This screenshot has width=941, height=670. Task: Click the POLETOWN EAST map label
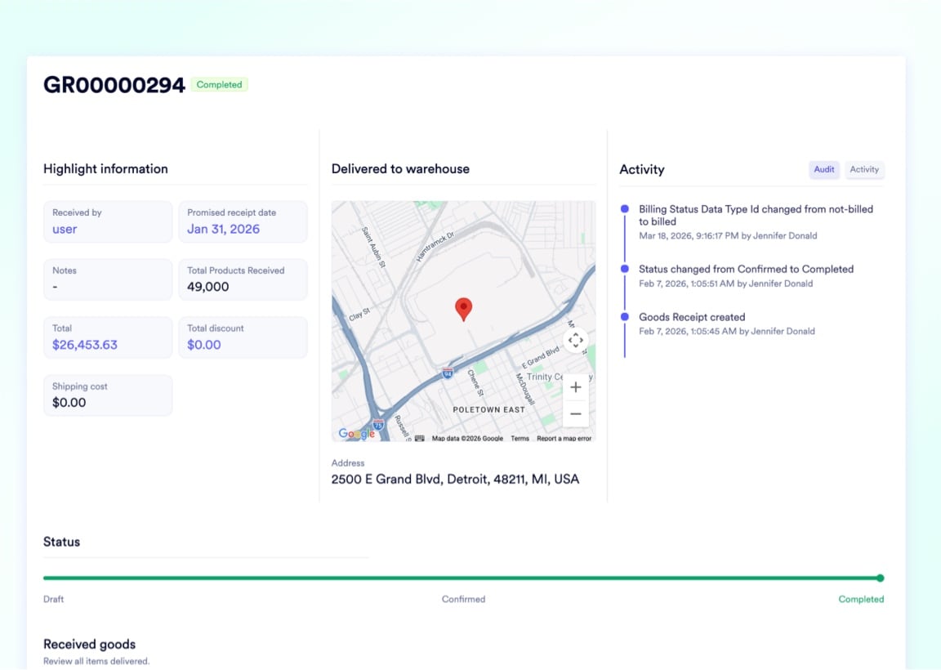[x=488, y=409]
